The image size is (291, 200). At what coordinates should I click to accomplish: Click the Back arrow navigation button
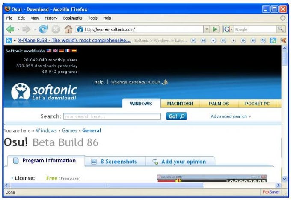click(x=10, y=29)
